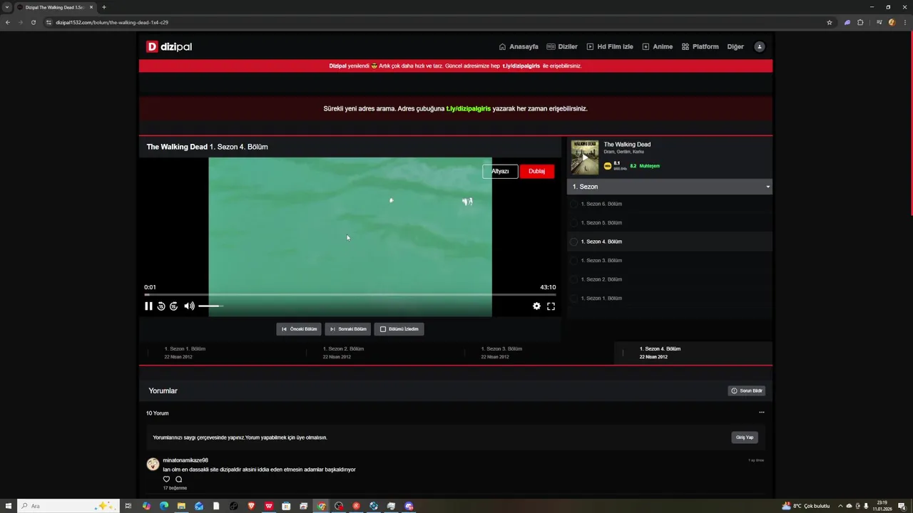Open Anasayfa in the site navigation
Image resolution: width=913 pixels, height=513 pixels.
[519, 47]
